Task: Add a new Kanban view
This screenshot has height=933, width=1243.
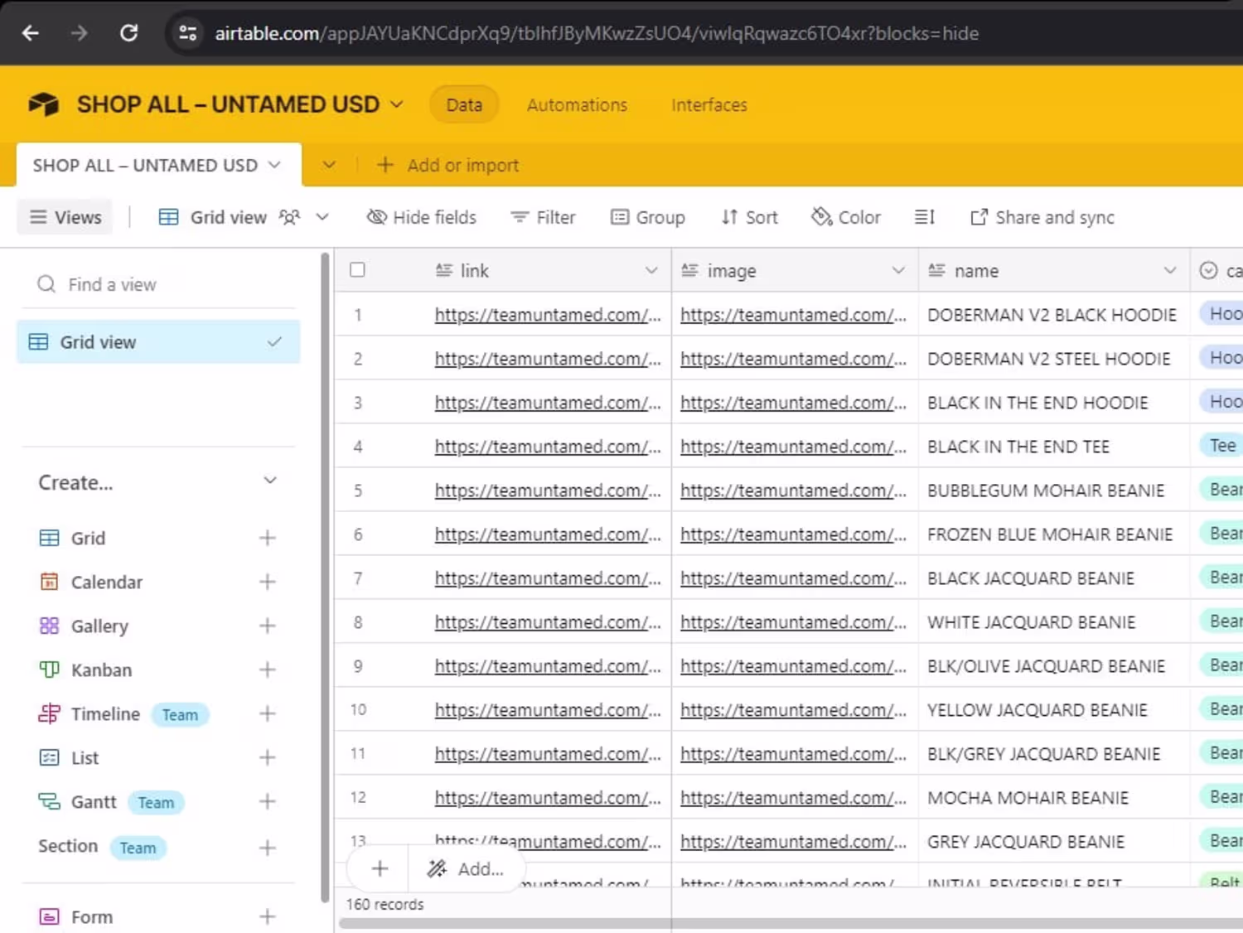Action: (267, 670)
